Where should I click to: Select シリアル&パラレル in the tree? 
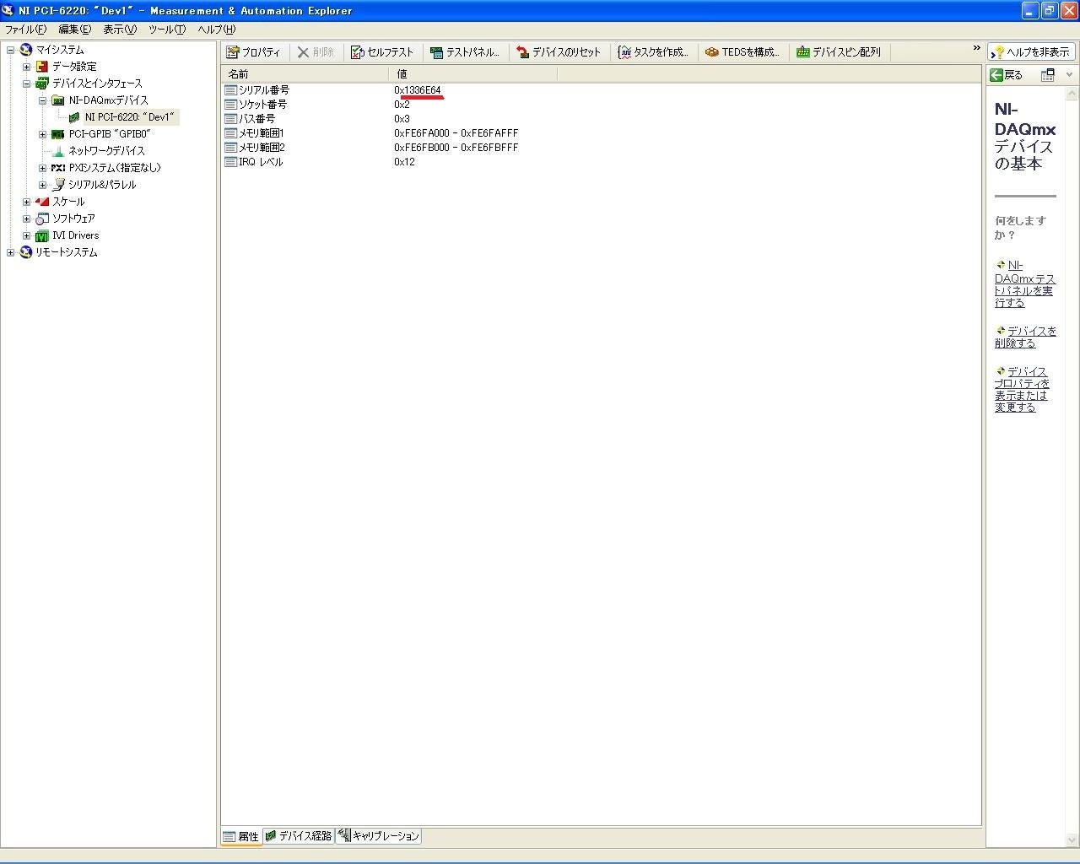pos(101,185)
